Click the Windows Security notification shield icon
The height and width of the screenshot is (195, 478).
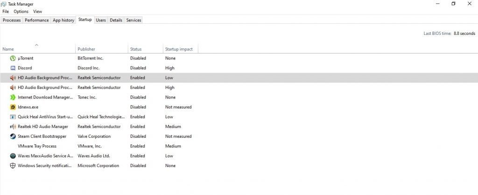click(13, 166)
